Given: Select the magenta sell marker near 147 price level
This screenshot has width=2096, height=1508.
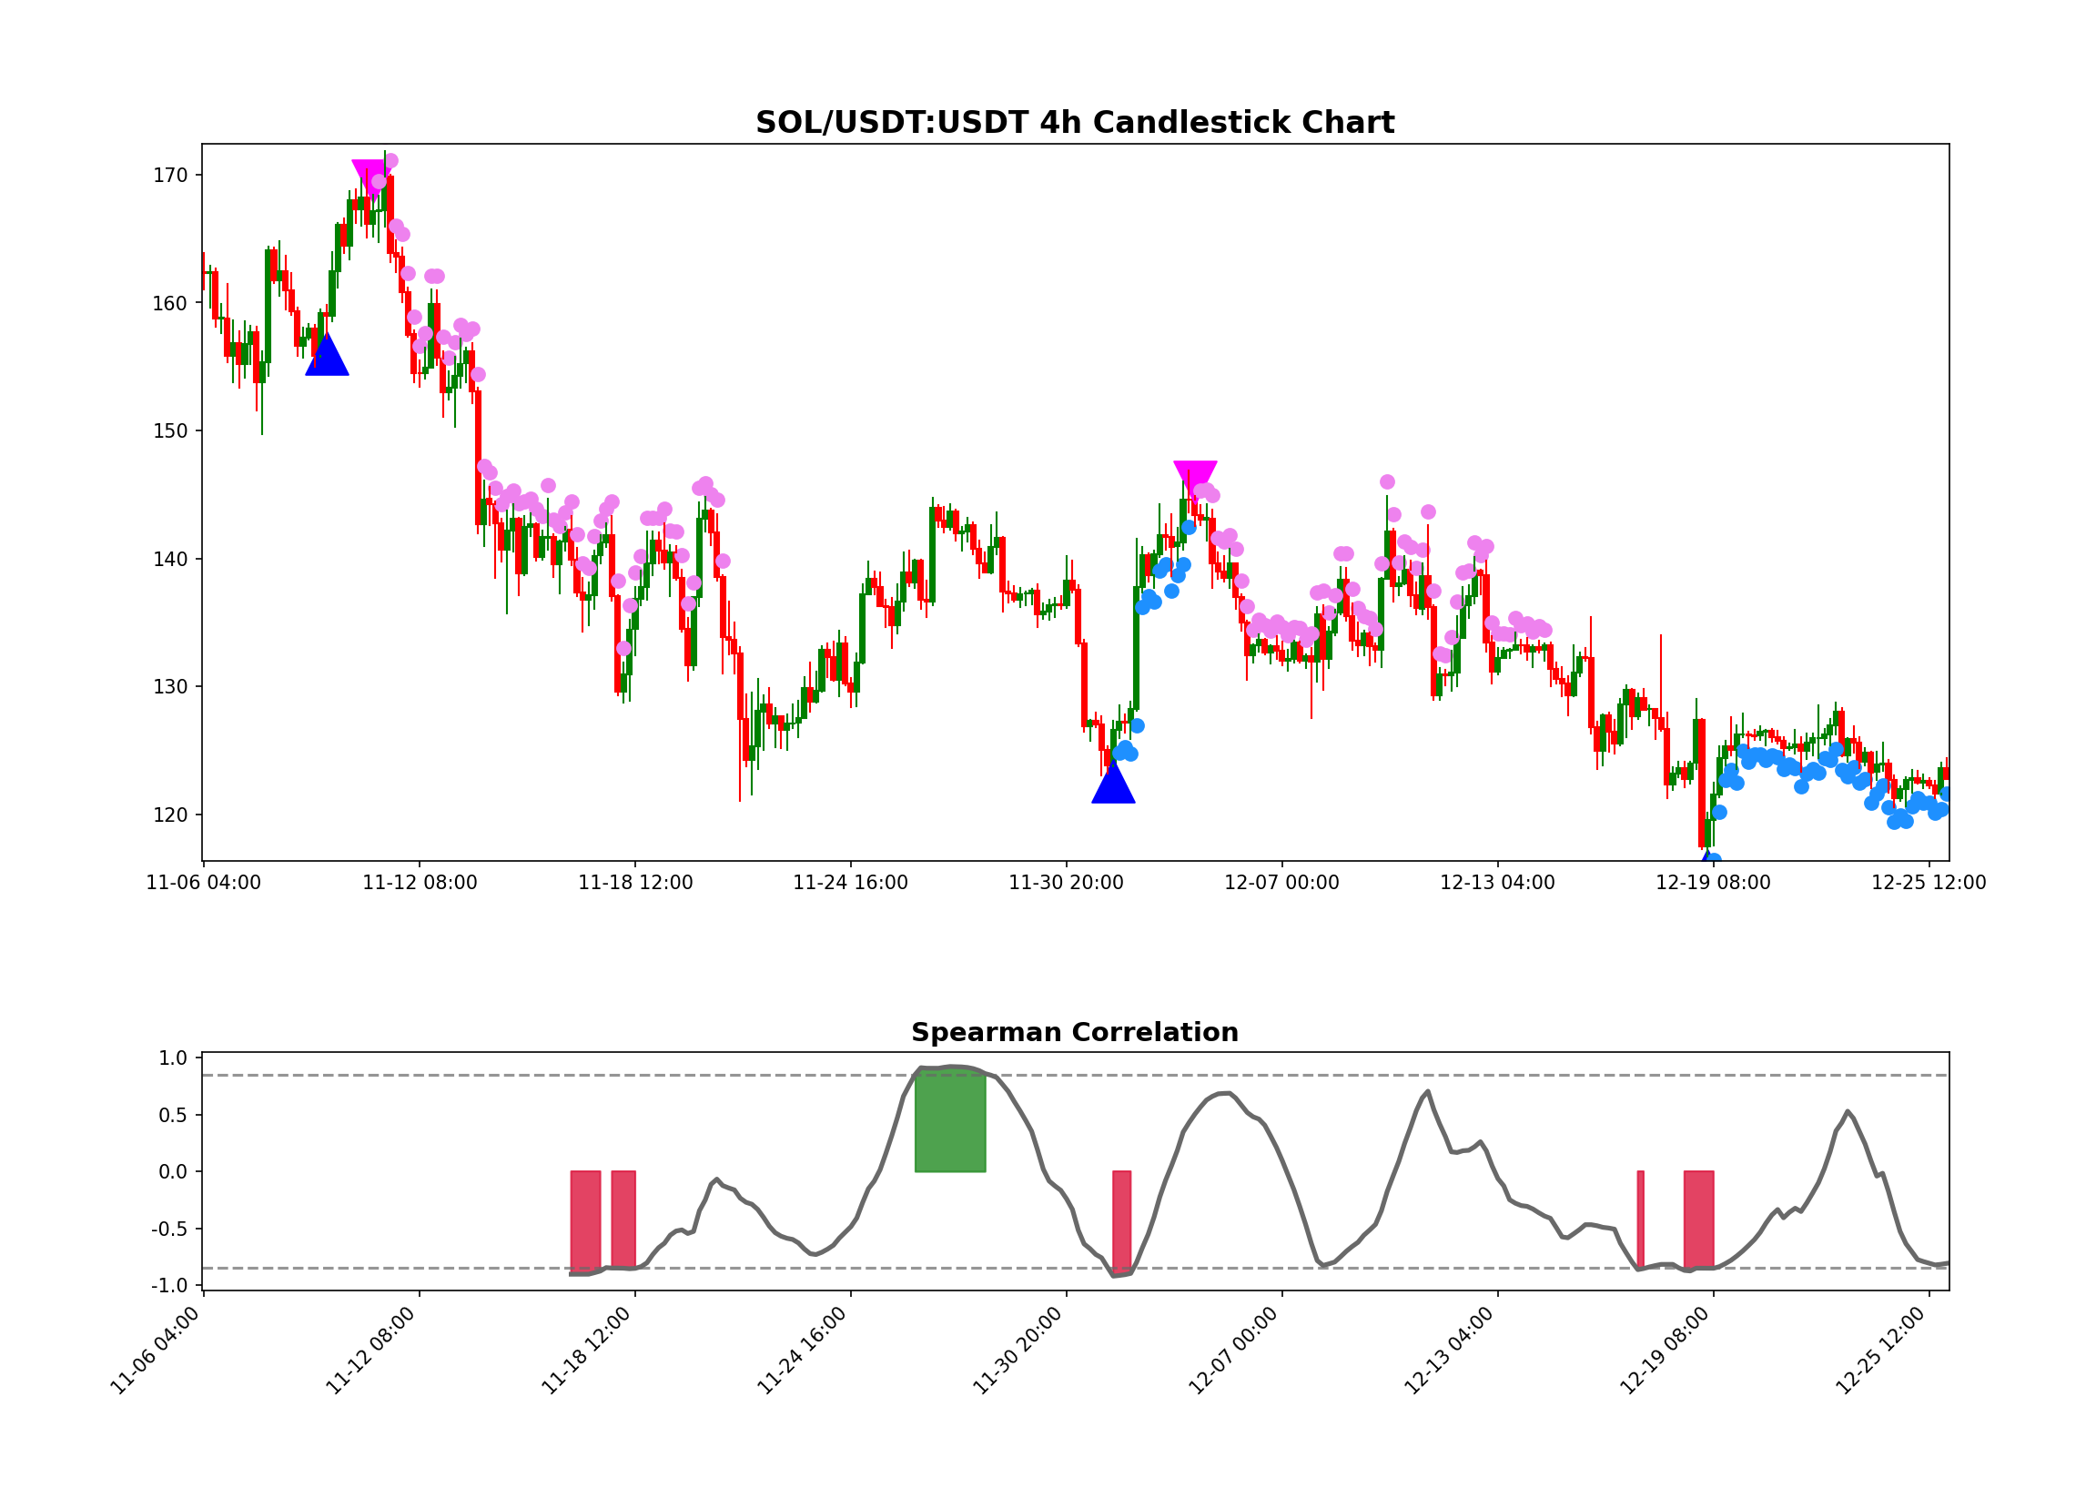Looking at the screenshot, I should tap(1197, 473).
